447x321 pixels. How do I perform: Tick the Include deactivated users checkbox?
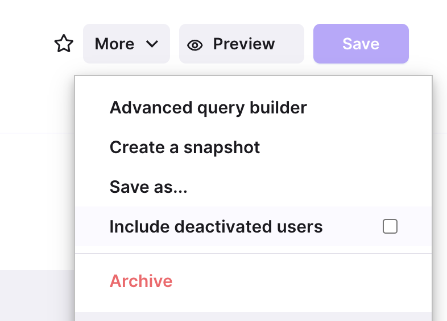(x=390, y=226)
